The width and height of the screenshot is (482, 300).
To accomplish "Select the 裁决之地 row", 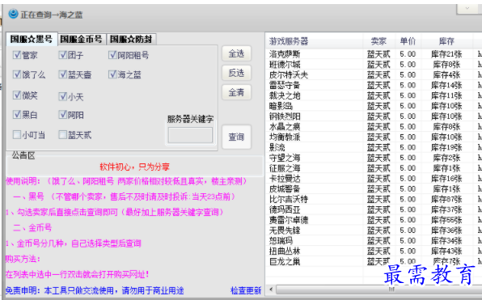I will click(374, 95).
